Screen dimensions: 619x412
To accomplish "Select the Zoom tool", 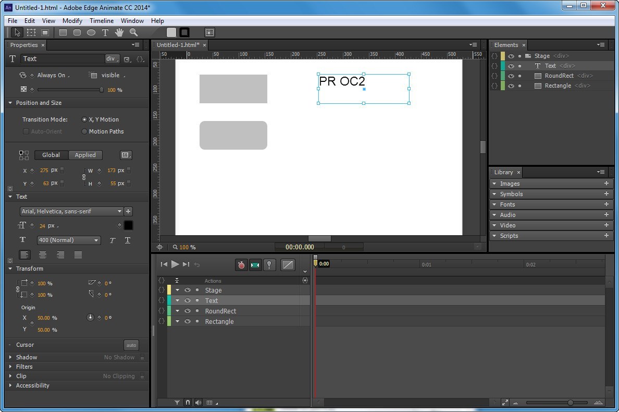I will click(x=133, y=32).
